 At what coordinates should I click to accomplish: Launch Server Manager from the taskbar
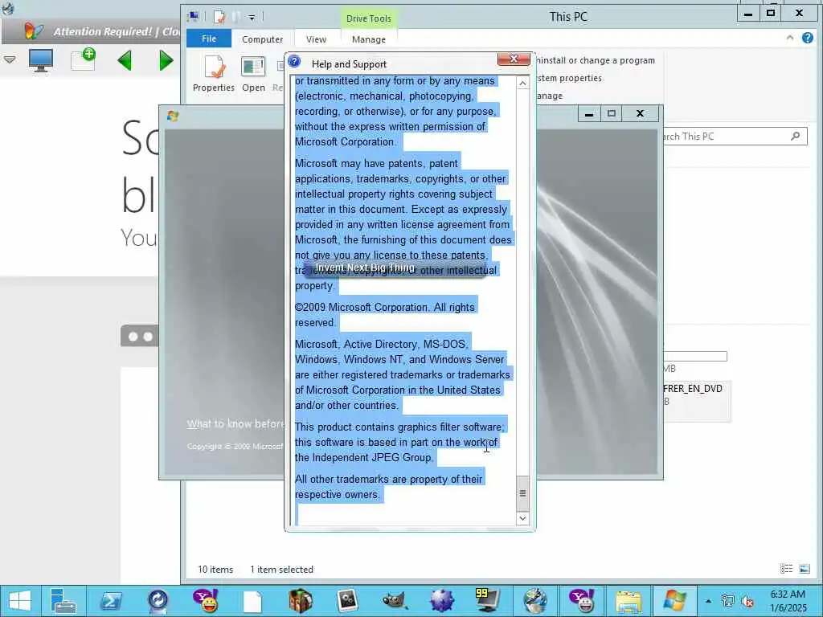(x=63, y=601)
